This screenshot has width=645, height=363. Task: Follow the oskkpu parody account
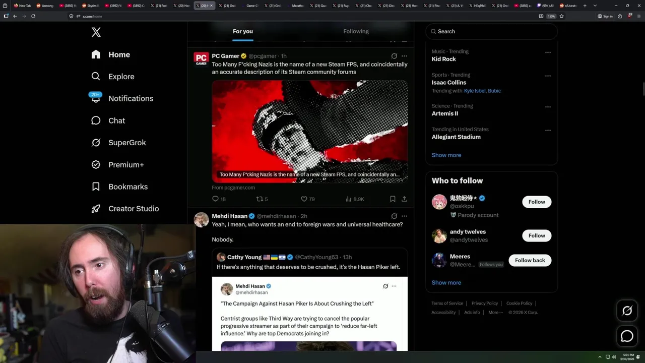tap(537, 202)
